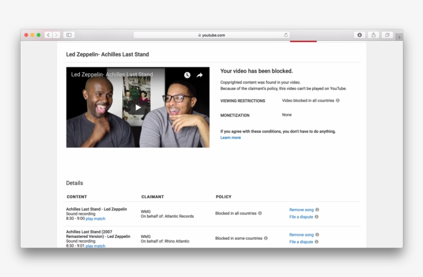Click the CLAIMANT column header

152,197
